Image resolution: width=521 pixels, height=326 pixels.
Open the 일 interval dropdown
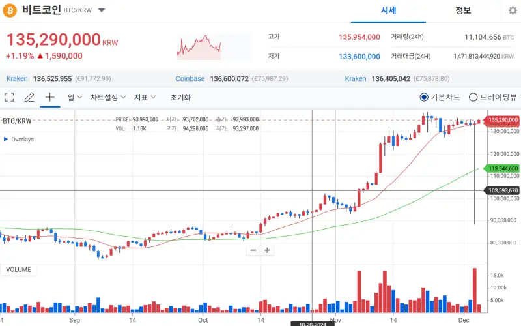coord(75,97)
